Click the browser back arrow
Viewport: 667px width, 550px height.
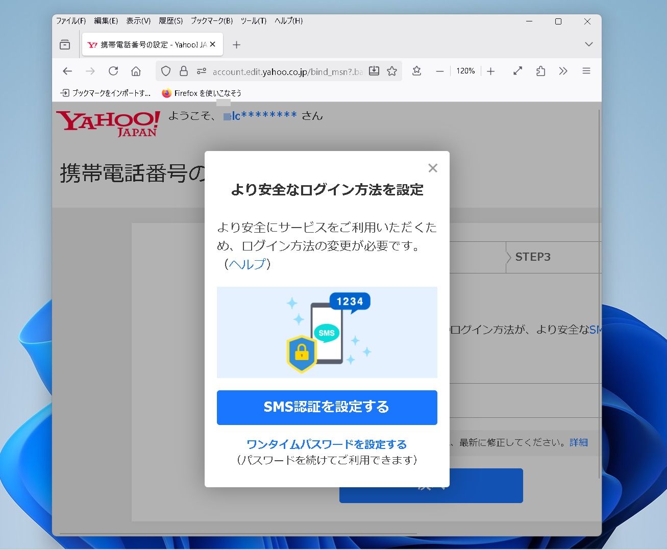[67, 71]
